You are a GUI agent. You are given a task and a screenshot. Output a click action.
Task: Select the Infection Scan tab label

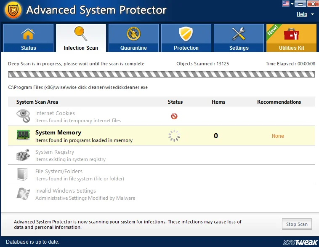point(81,48)
